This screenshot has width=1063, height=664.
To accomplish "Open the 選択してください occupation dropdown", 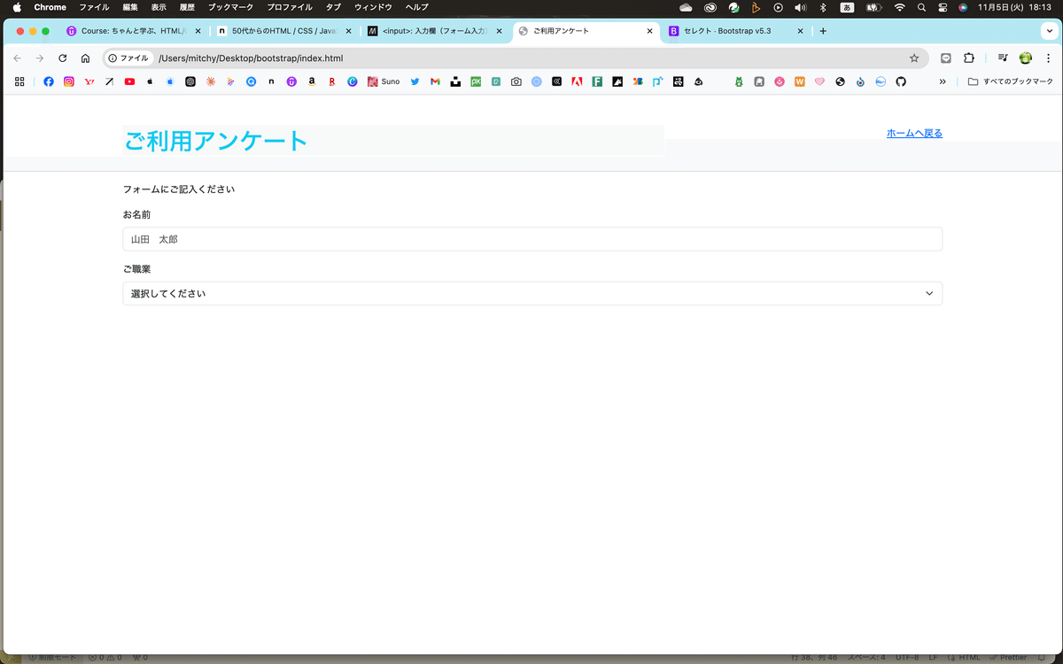I will coord(531,293).
